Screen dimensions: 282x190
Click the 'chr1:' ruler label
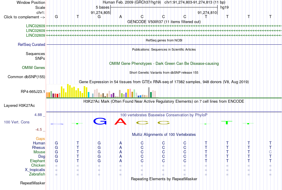tap(41, 12)
